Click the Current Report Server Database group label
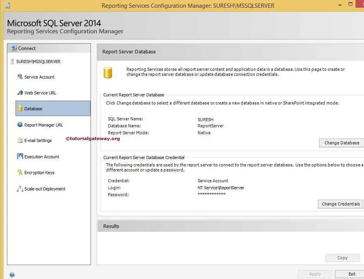Image resolution: width=364 pixels, height=279 pixels. [134, 95]
